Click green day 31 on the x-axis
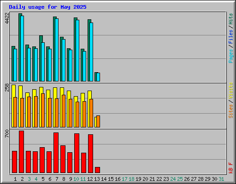Screen dimensions: 236x184 click(221, 179)
